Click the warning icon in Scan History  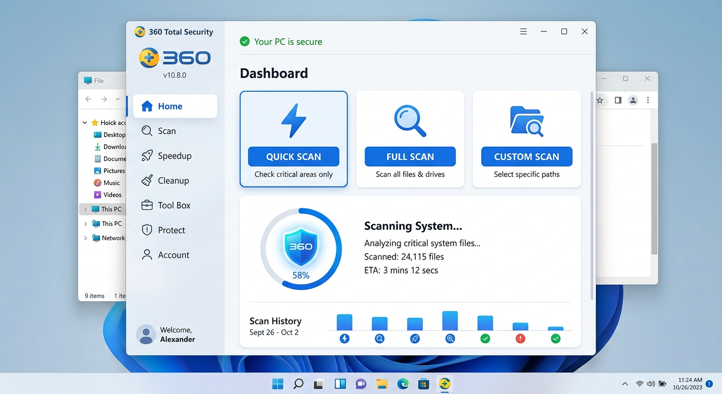point(520,339)
